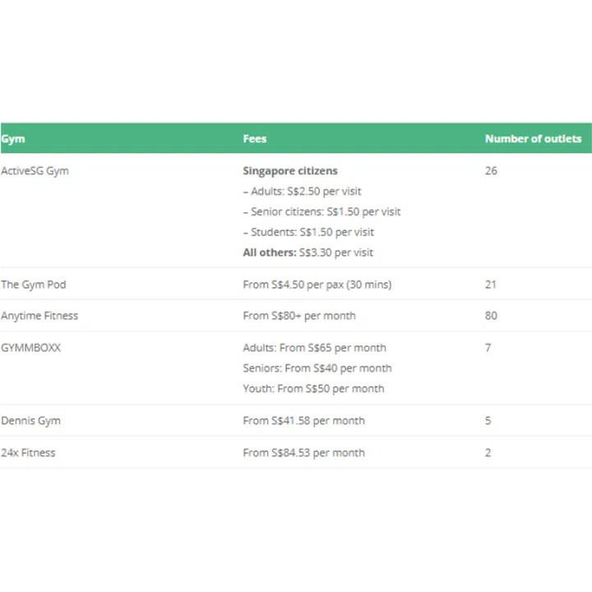Select the All others S$3.30 fee line
The image size is (592, 592).
(x=308, y=252)
